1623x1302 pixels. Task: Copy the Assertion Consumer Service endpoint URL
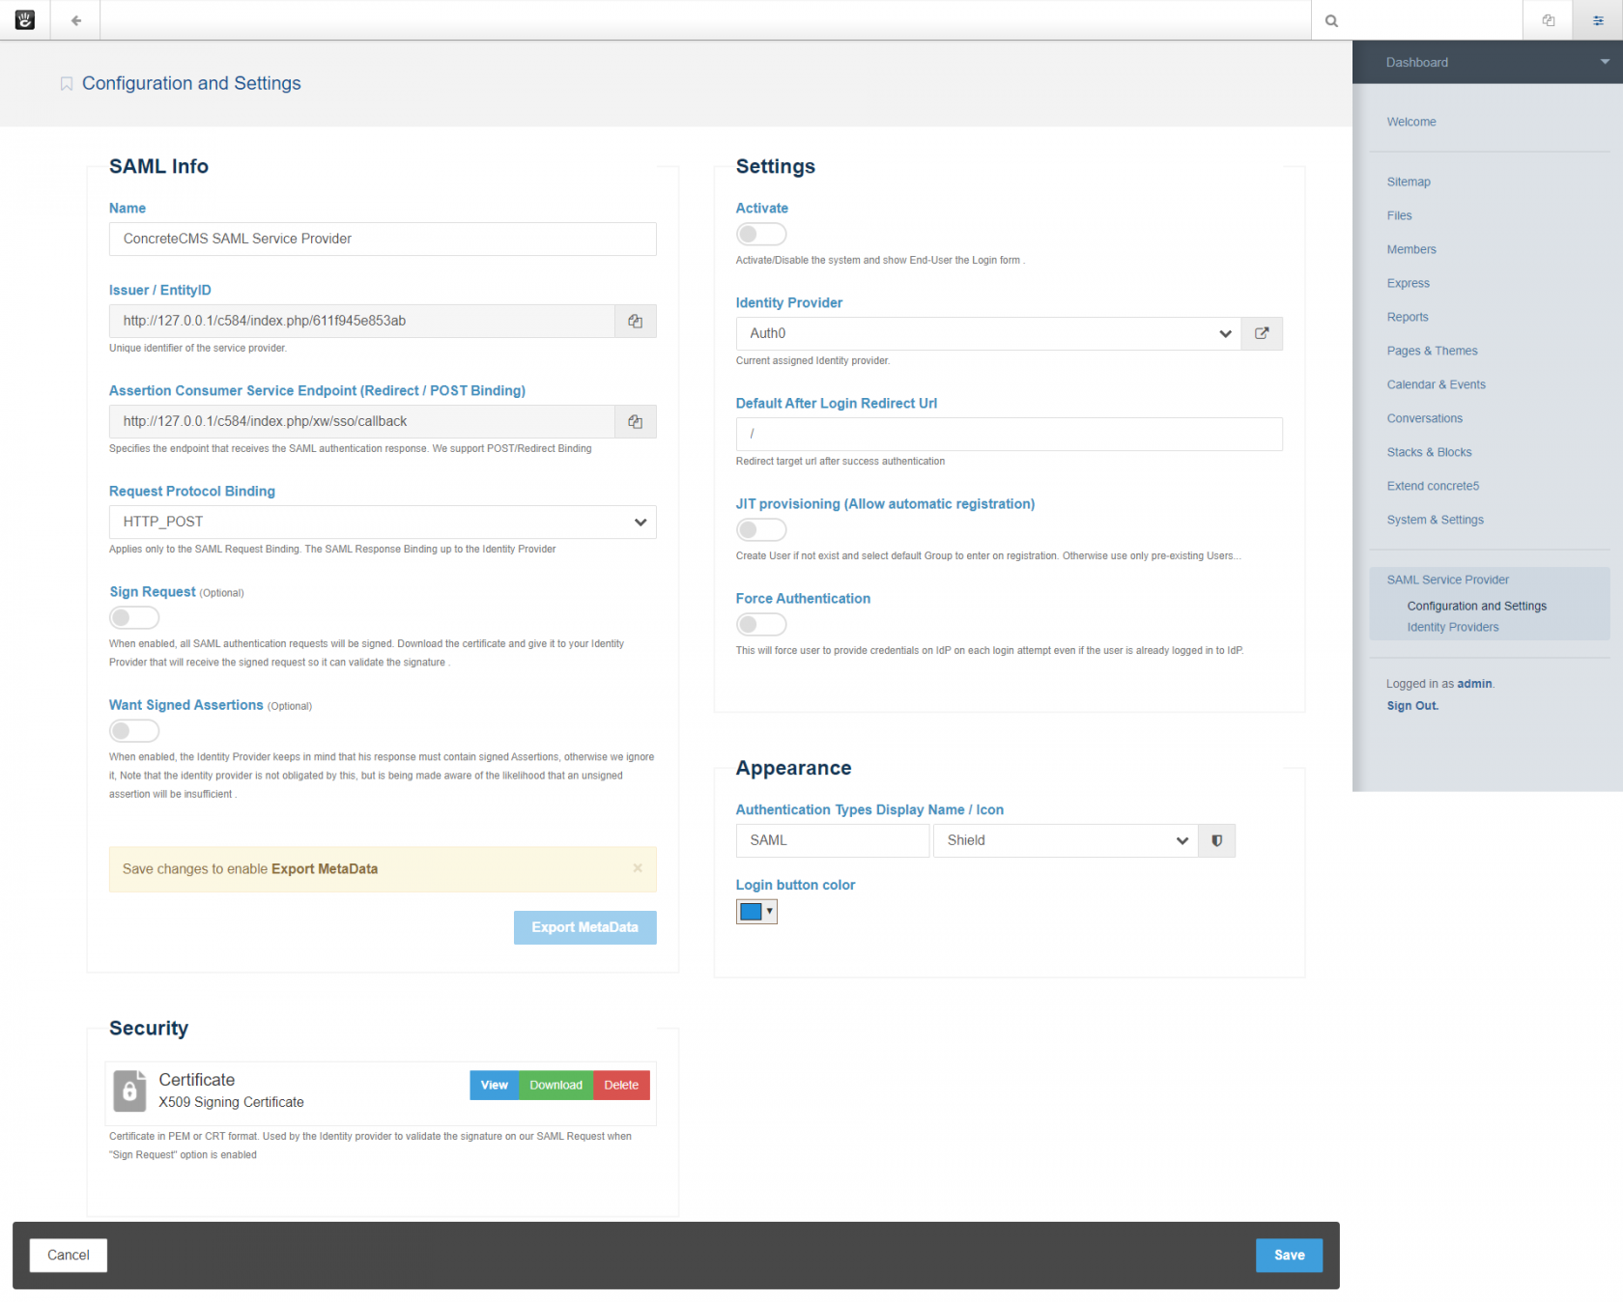point(635,422)
